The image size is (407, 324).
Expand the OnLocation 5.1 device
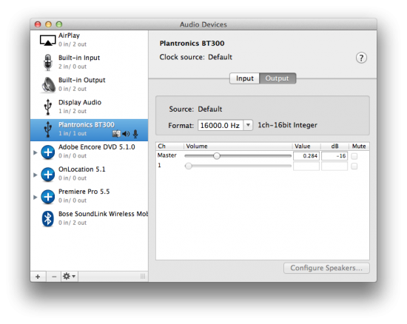[x=36, y=175]
